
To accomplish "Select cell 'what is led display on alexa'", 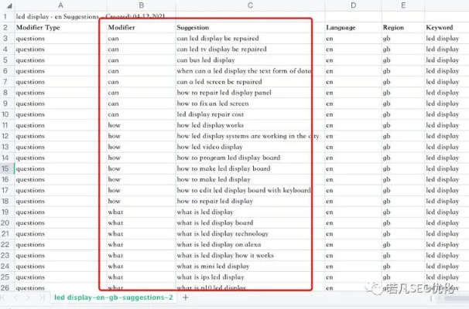I will (x=220, y=244).
